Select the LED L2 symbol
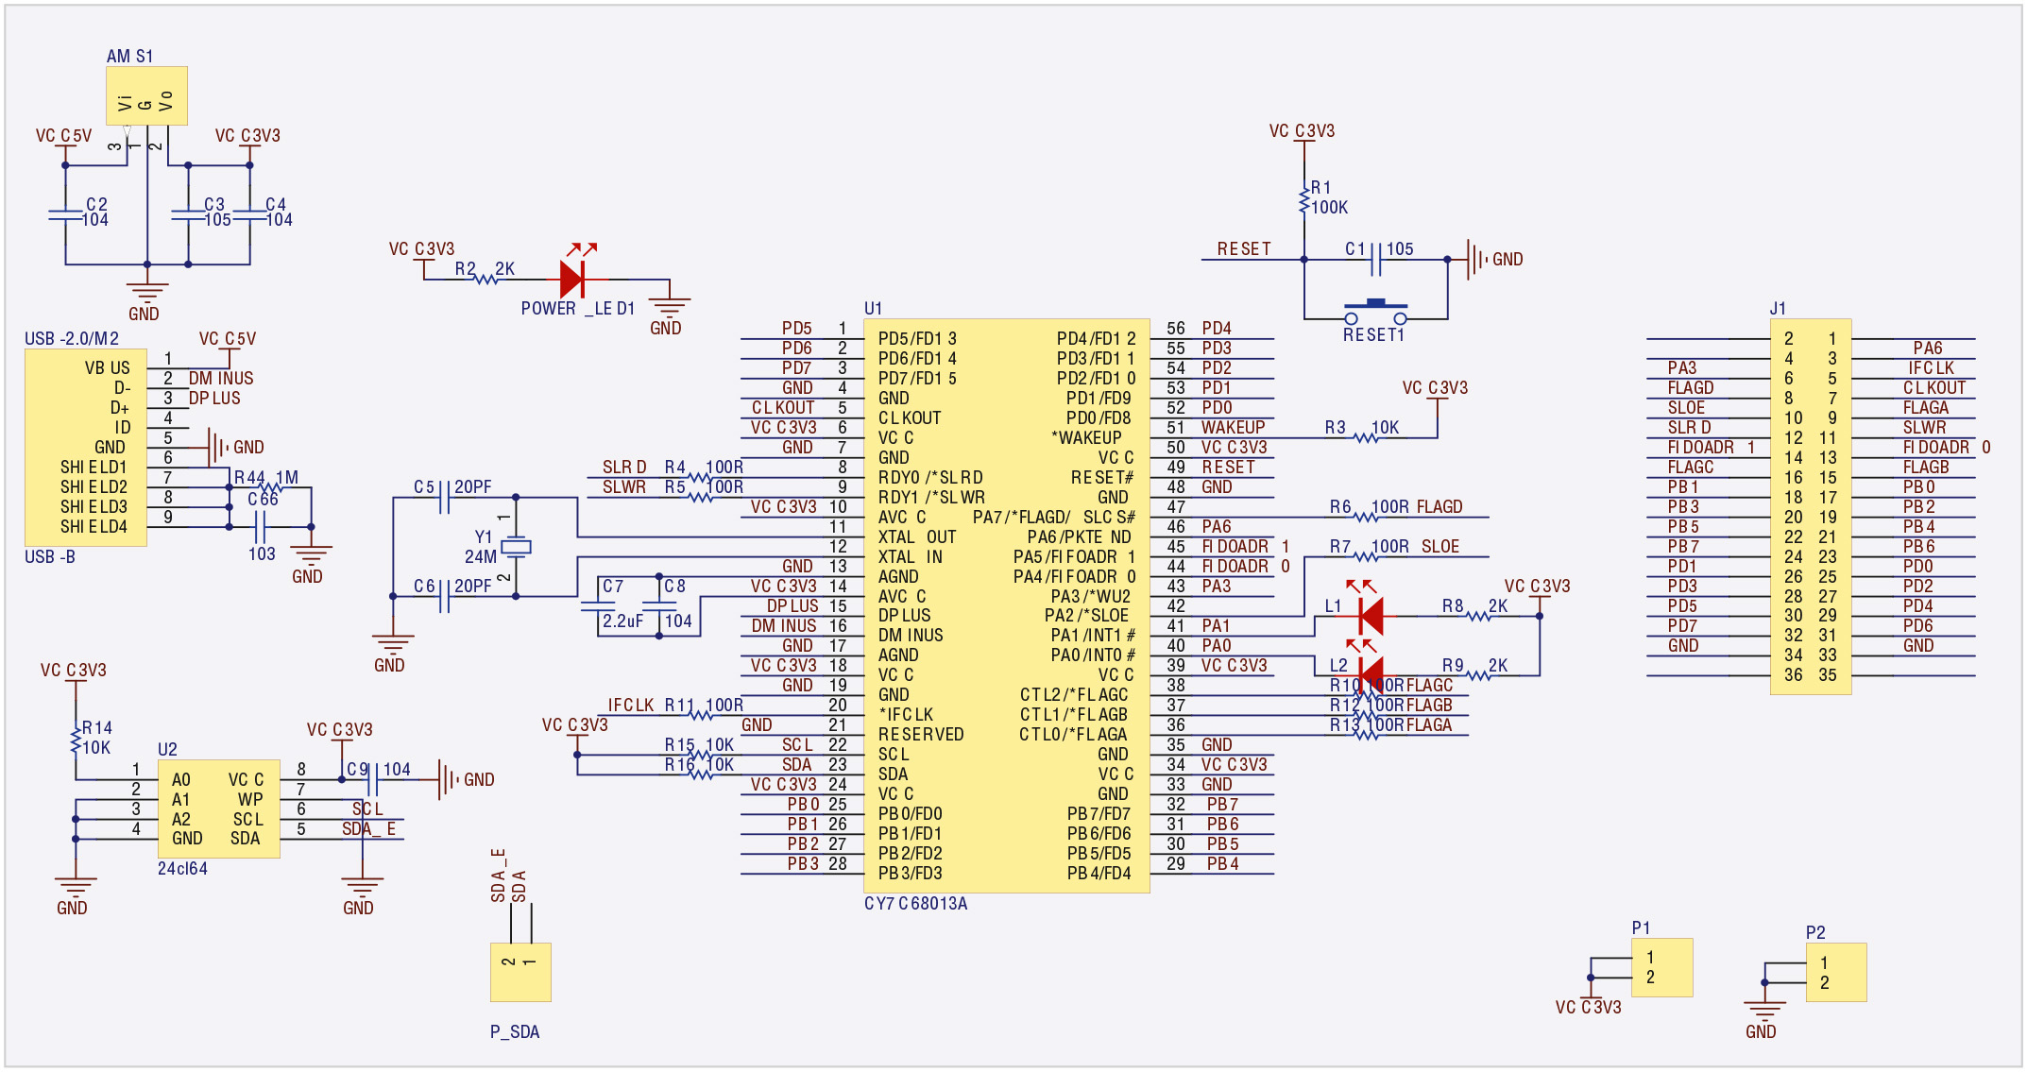This screenshot has height=1072, width=2027. tap(1371, 675)
